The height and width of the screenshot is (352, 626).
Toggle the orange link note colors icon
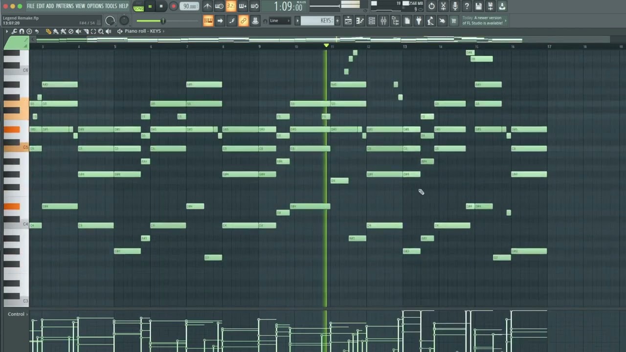pyautogui.click(x=243, y=21)
